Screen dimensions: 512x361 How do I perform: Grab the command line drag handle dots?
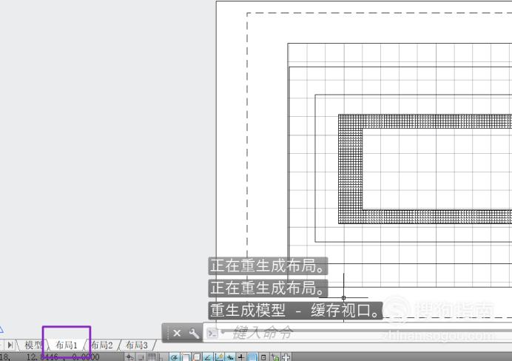click(167, 333)
